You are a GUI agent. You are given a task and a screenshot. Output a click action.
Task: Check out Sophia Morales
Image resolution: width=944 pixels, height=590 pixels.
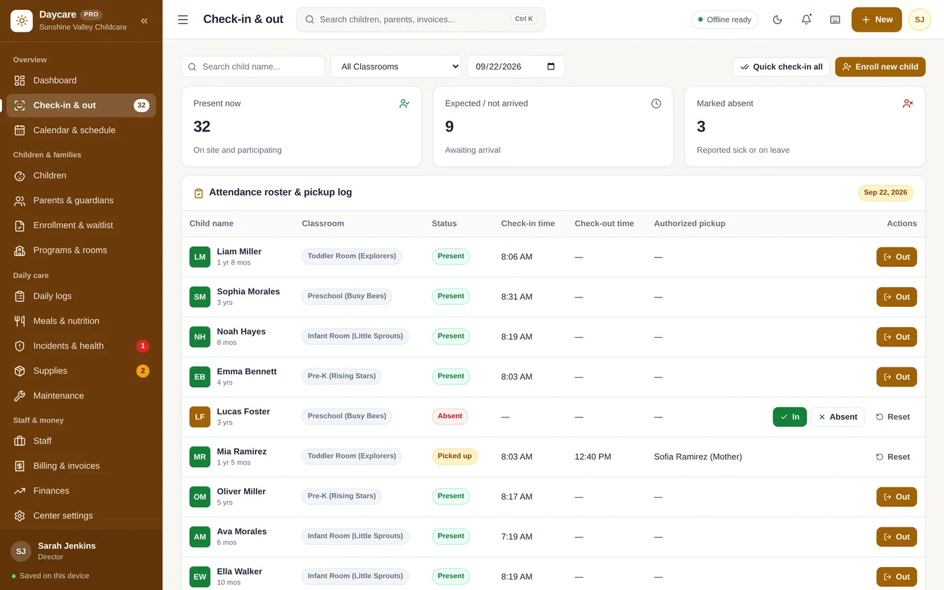(x=896, y=297)
